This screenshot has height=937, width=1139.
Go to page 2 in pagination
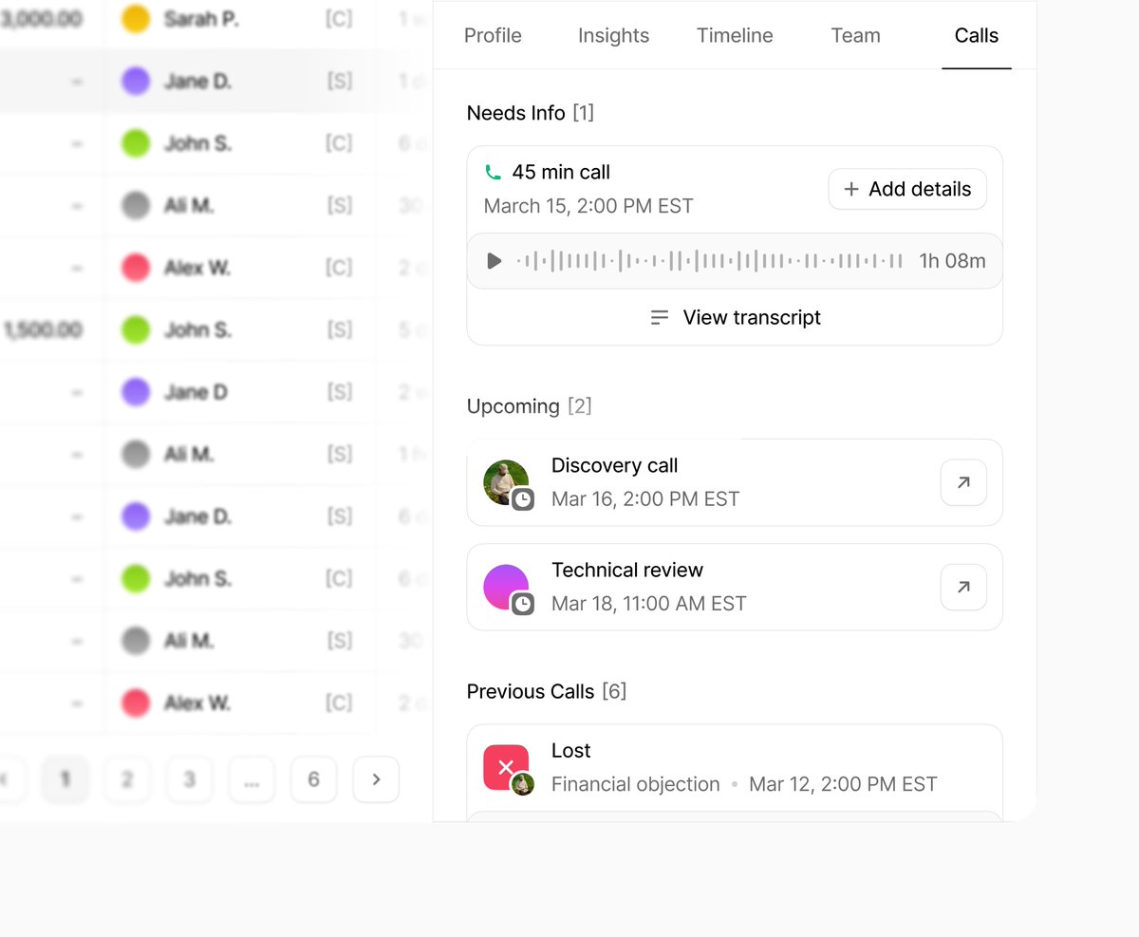click(x=127, y=779)
